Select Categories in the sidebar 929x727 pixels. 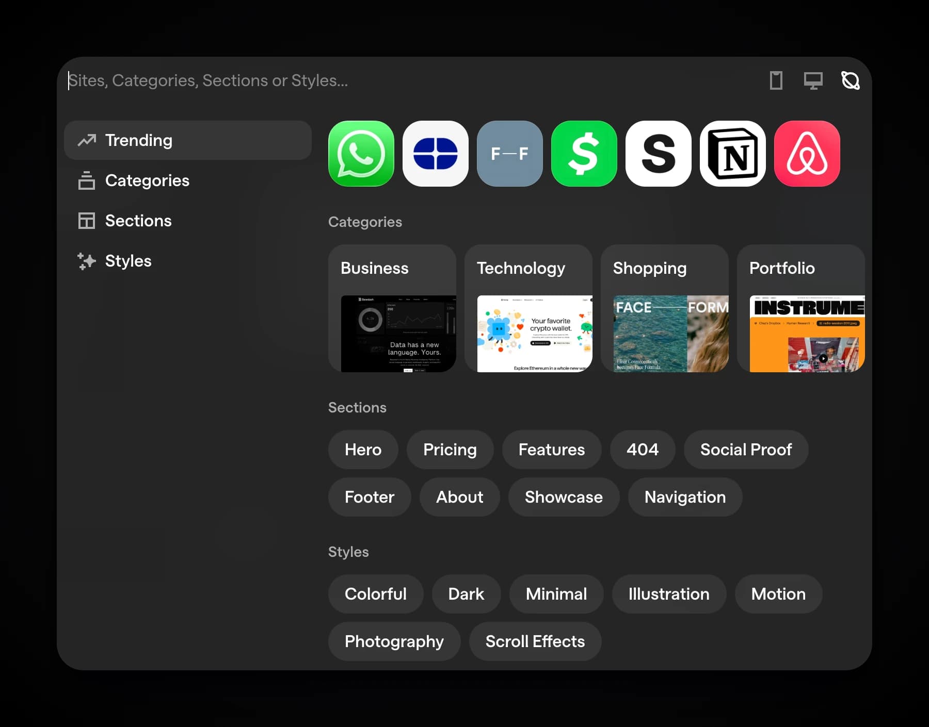click(x=188, y=180)
